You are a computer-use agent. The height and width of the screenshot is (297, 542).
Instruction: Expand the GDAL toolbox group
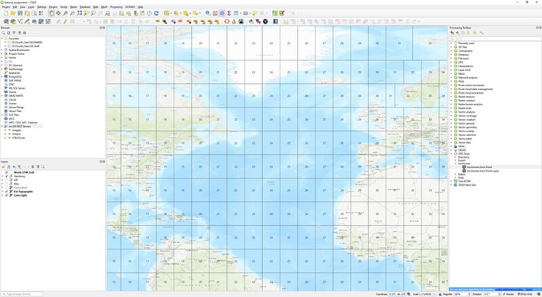click(451, 146)
